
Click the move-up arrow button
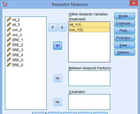[53, 27]
